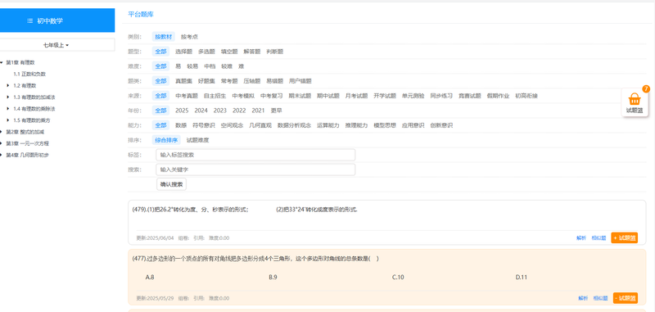Expand the 1.2 有理数 section arrow
This screenshot has width=655, height=312.
8,86
